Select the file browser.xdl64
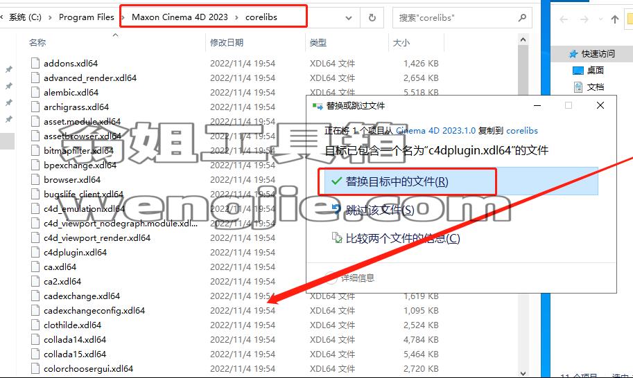Viewport: 633px width, 378px height. pyautogui.click(x=72, y=179)
